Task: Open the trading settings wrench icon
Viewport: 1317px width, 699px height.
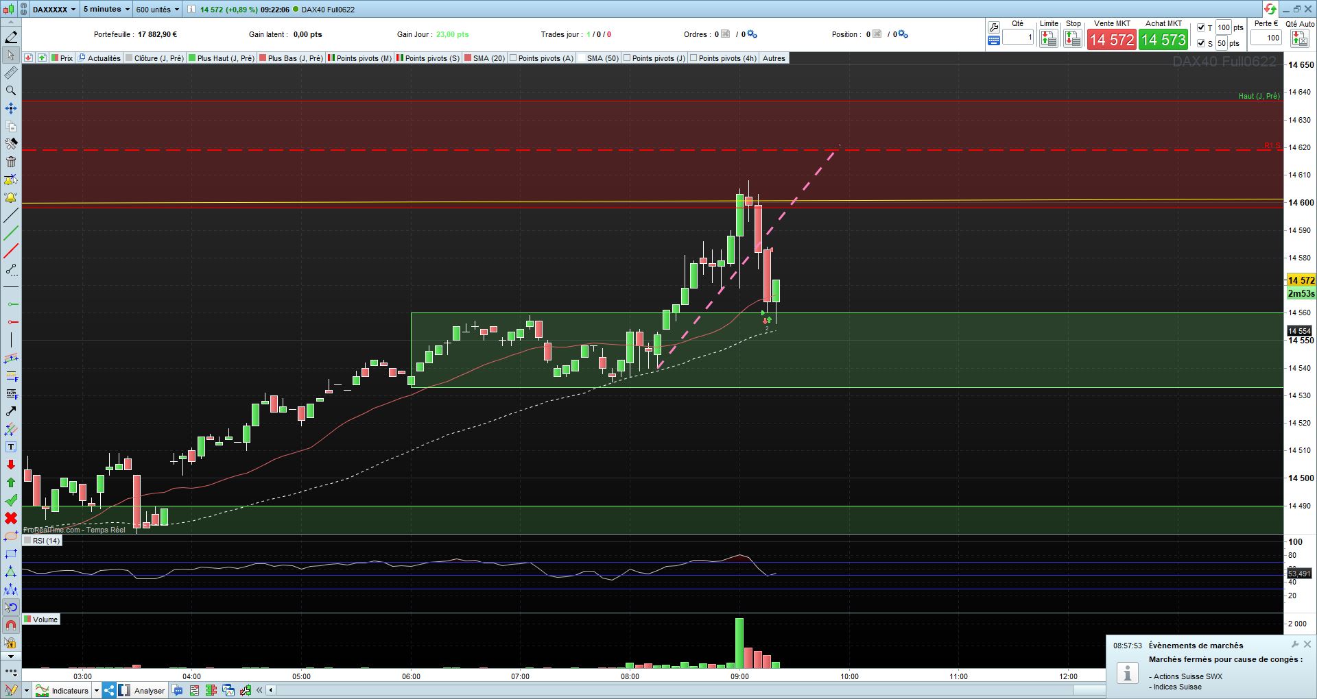Action: [x=993, y=27]
